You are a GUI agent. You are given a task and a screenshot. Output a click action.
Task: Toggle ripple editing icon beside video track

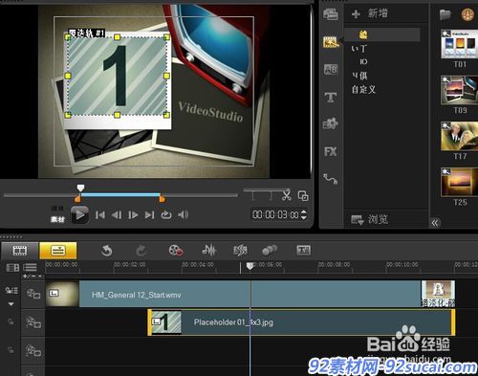11,291
